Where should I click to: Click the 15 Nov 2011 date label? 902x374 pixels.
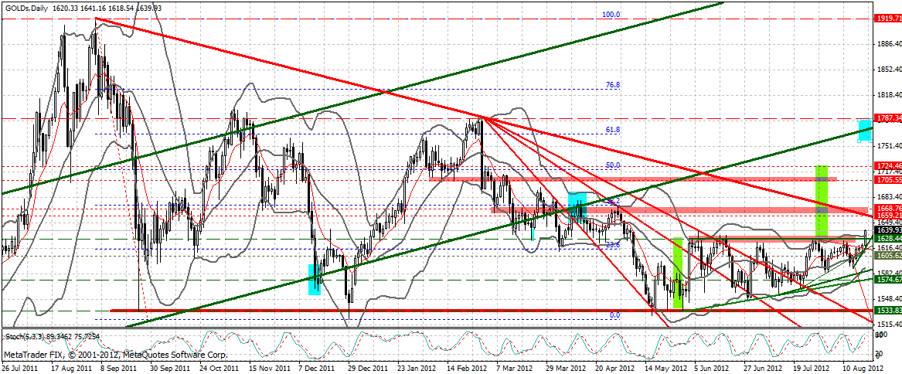click(271, 367)
